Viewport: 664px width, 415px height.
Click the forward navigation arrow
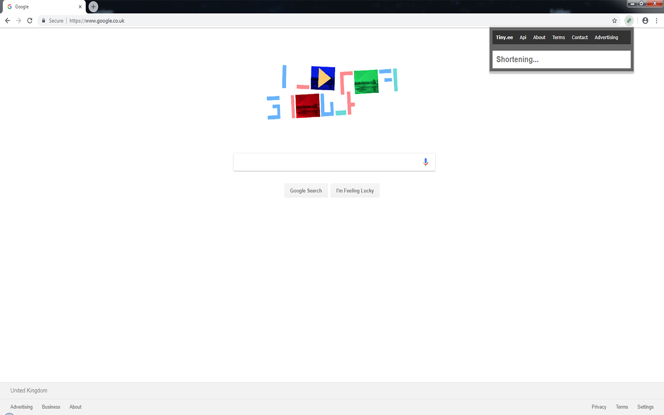pos(19,21)
